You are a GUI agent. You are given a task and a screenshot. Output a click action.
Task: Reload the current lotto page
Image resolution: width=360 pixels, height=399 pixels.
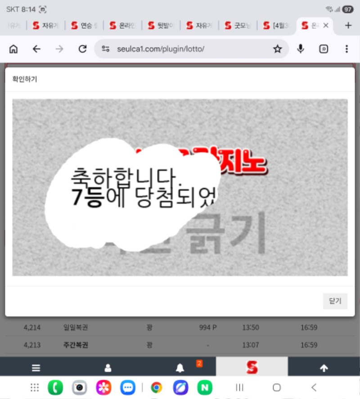82,49
